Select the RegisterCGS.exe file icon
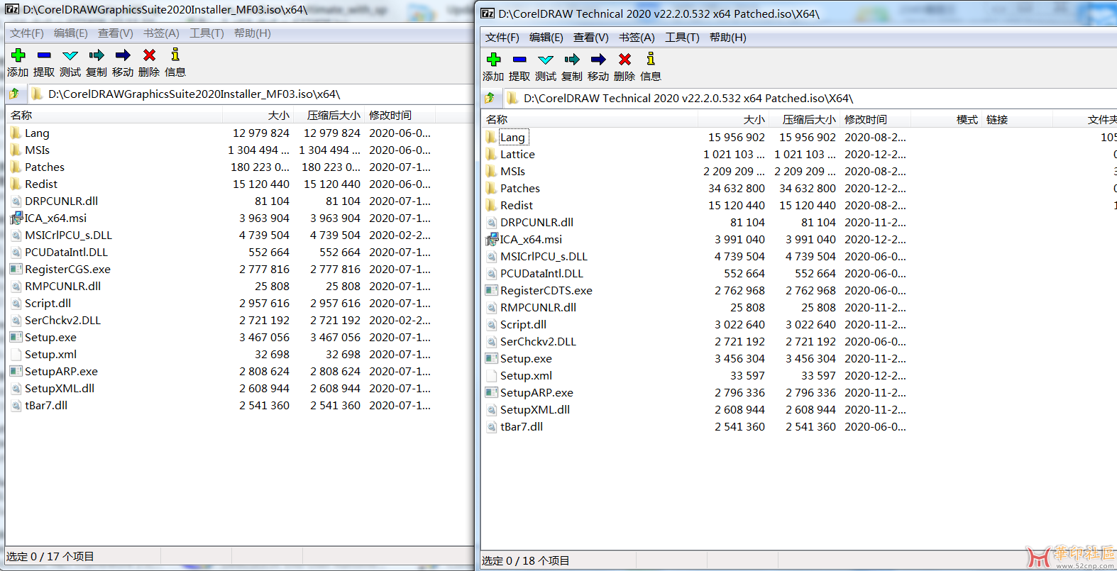The height and width of the screenshot is (571, 1117). [16, 269]
